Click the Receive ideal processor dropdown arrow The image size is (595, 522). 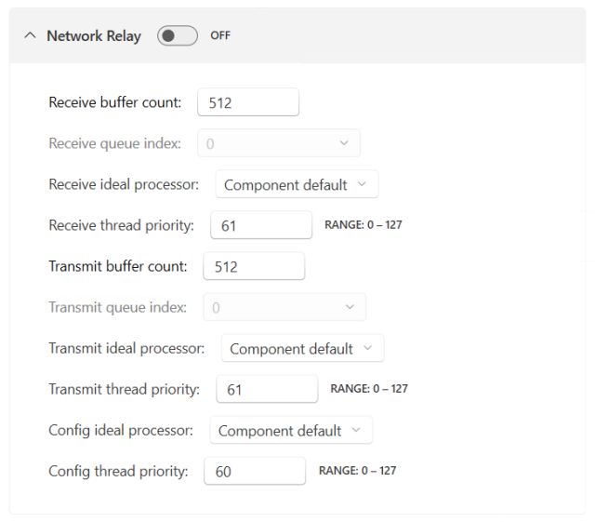pos(363,184)
